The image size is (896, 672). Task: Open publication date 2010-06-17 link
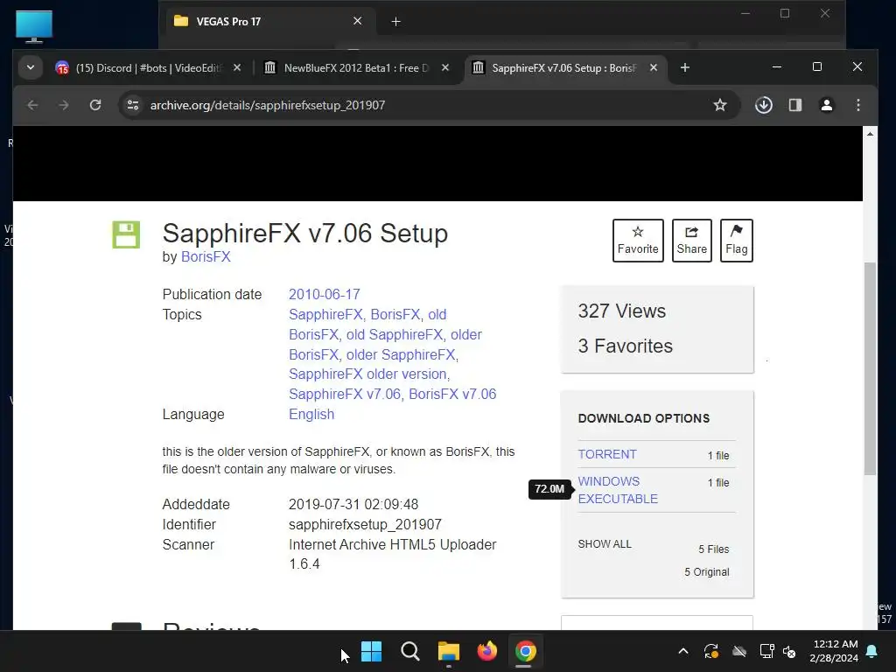pyautogui.click(x=324, y=294)
